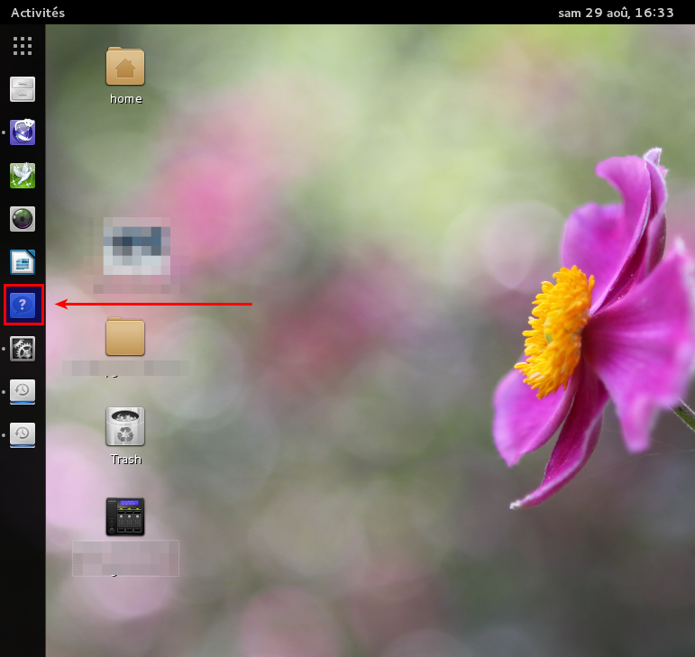Open the gears settings tool icon

[x=23, y=349]
